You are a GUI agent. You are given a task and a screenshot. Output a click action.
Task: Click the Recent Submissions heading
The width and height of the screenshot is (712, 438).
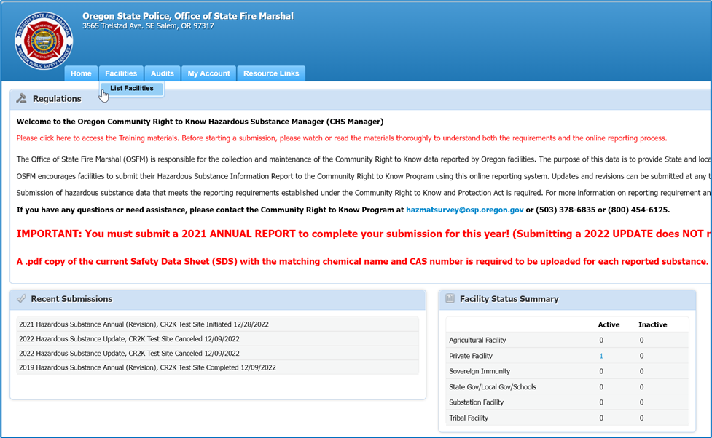[x=71, y=299]
